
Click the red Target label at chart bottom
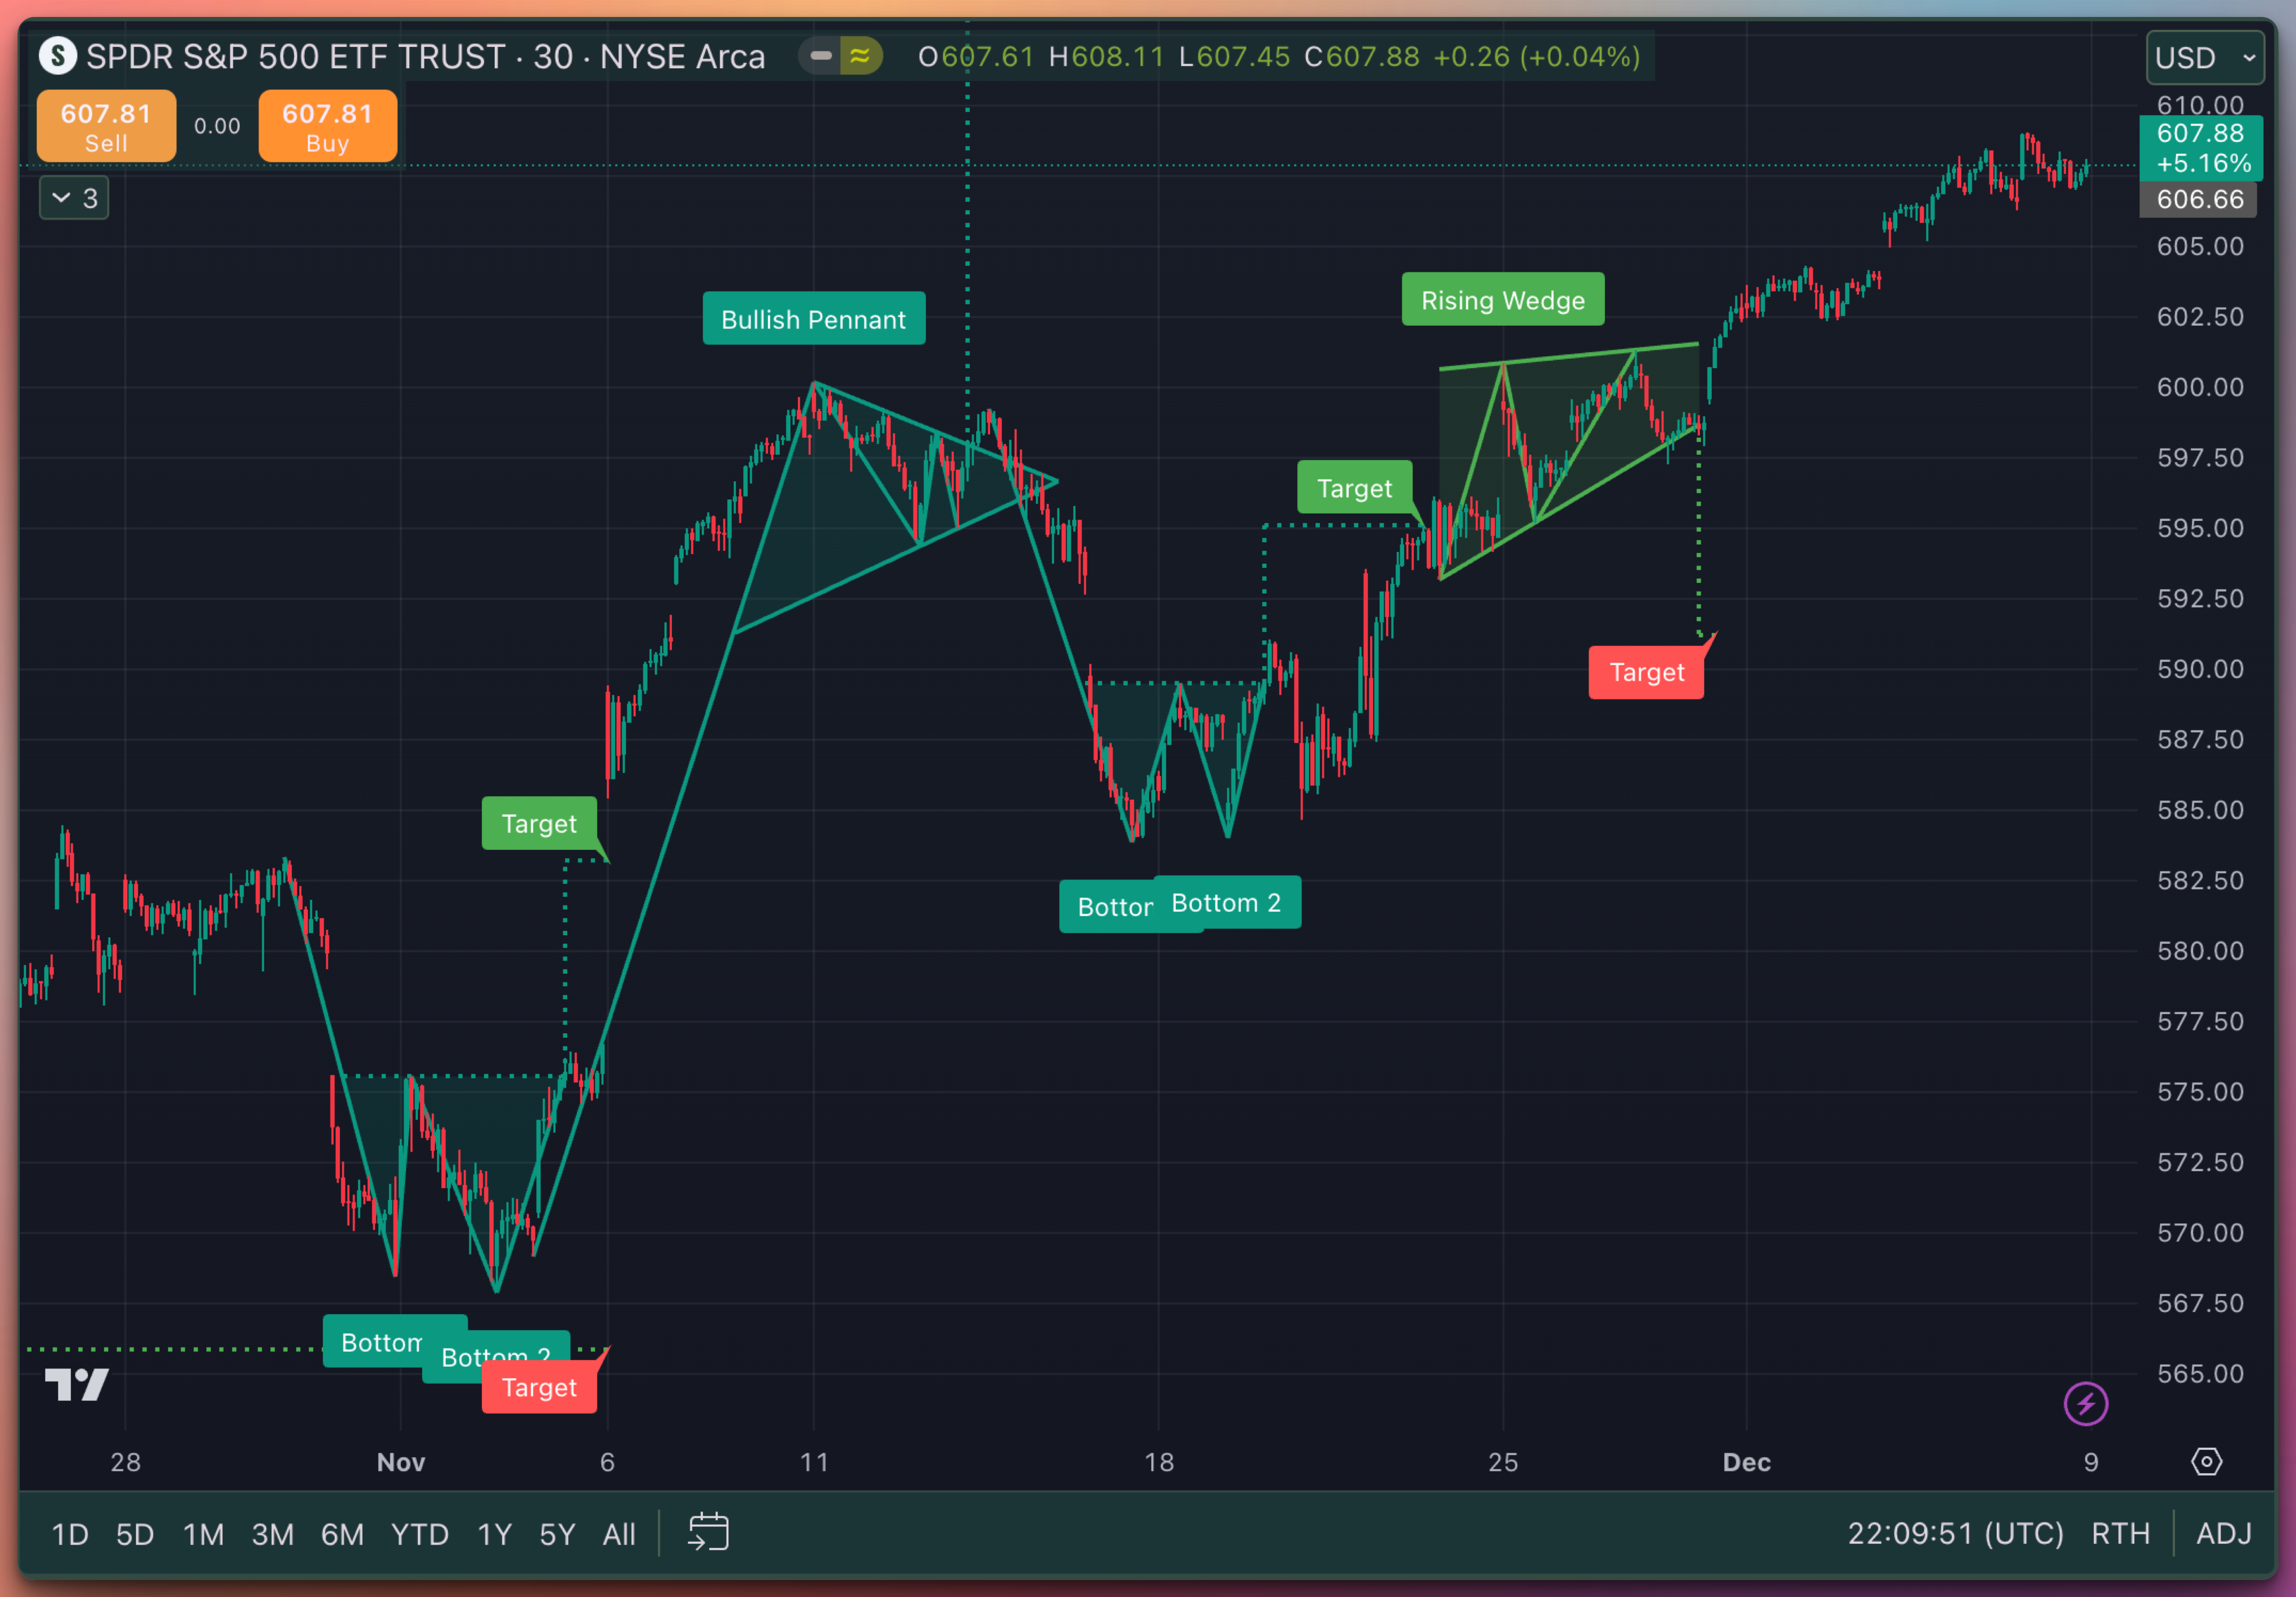pyautogui.click(x=539, y=1387)
